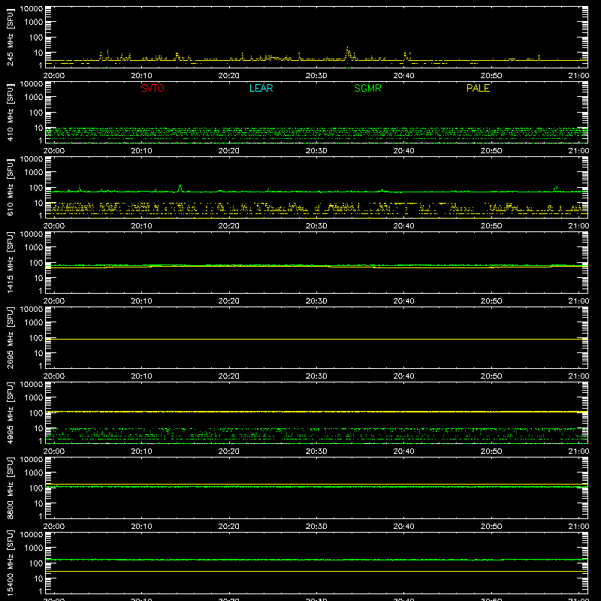The image size is (601, 601).
Task: Select the 245 MHz [SFU] axis title
Action: coord(11,38)
